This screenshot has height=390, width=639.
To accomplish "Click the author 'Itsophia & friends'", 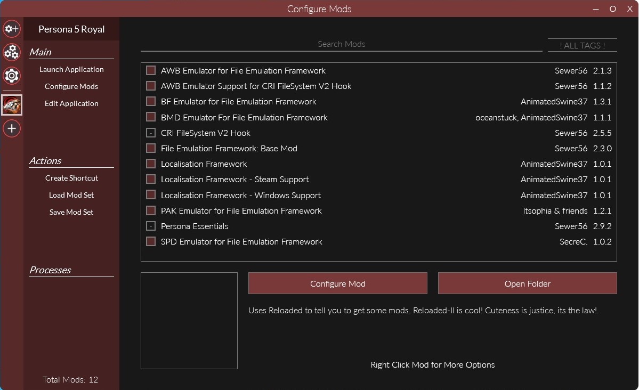I will pos(555,210).
